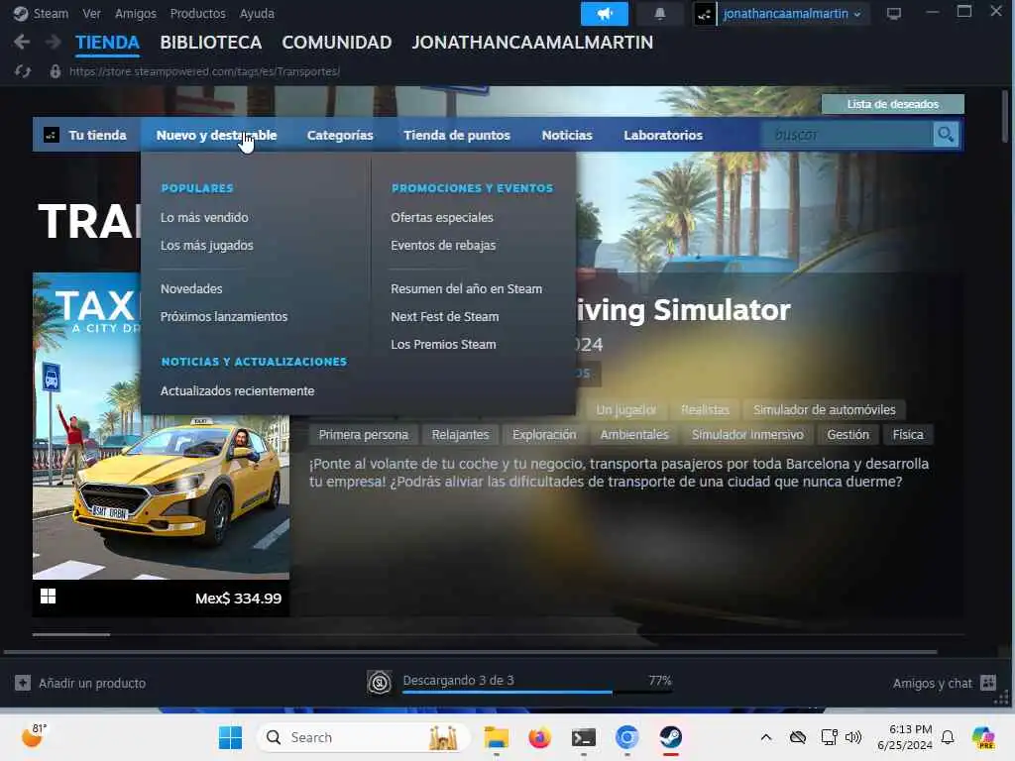Click the Añadir un producto plus icon
The width and height of the screenshot is (1015, 761).
pyautogui.click(x=23, y=683)
